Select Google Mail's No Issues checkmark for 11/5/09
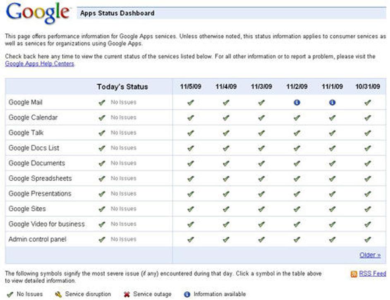Viewport: 390px width, 300px height. tap(190, 102)
